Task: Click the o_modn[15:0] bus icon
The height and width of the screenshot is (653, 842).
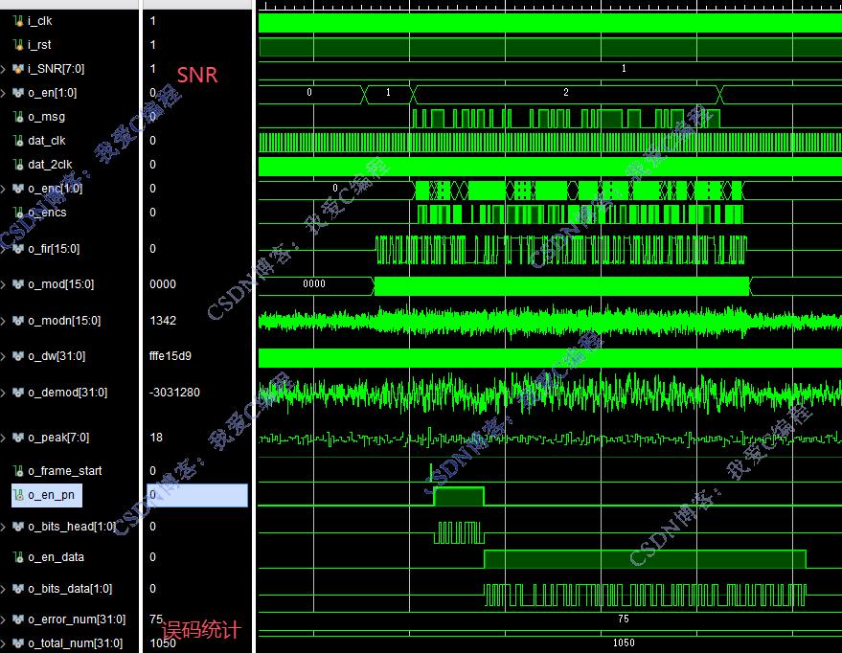Action: (x=18, y=321)
